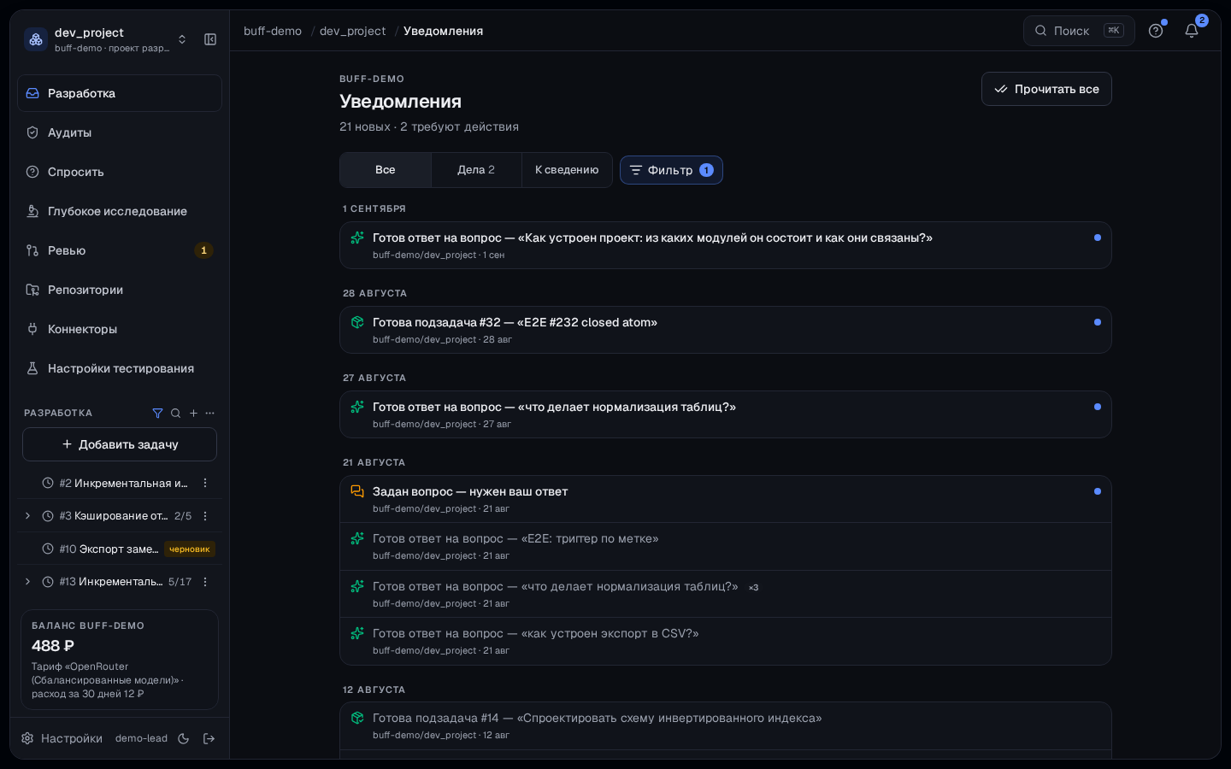Screen dimensions: 1231x769
Task: Open the kebab menu for task #2
Action: (205, 484)
